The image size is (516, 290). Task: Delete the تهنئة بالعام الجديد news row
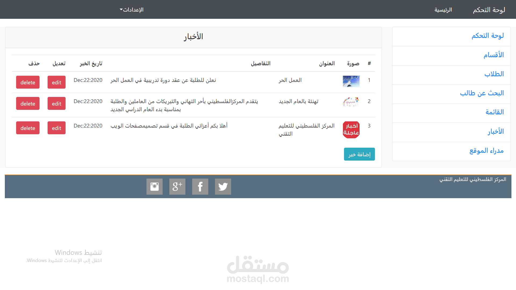point(28,104)
